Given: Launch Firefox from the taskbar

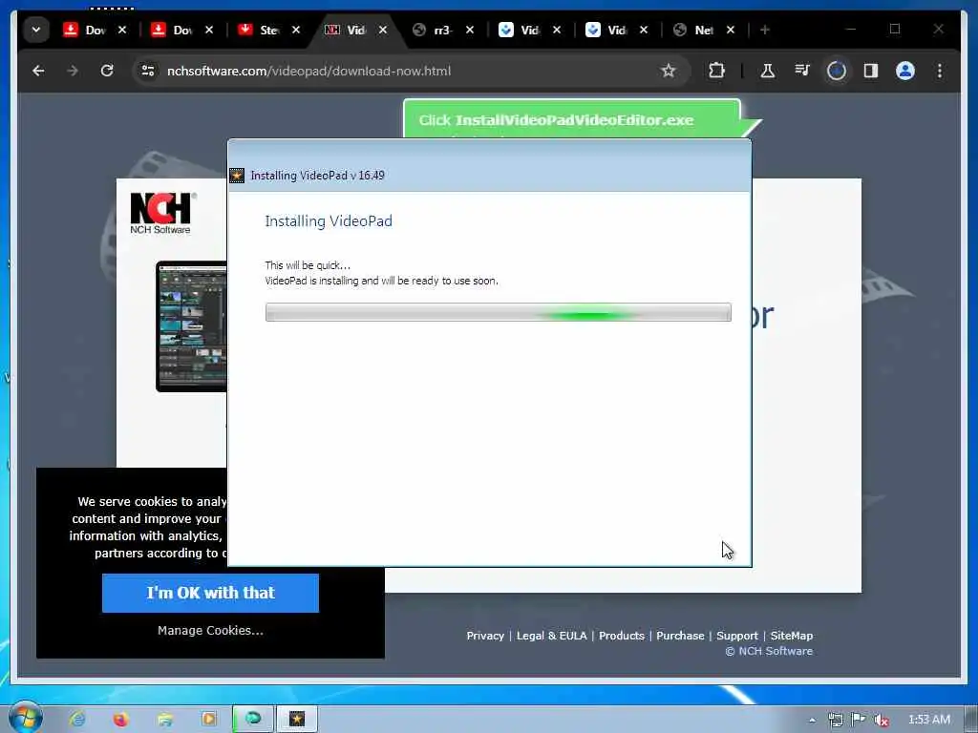Looking at the screenshot, I should (120, 719).
